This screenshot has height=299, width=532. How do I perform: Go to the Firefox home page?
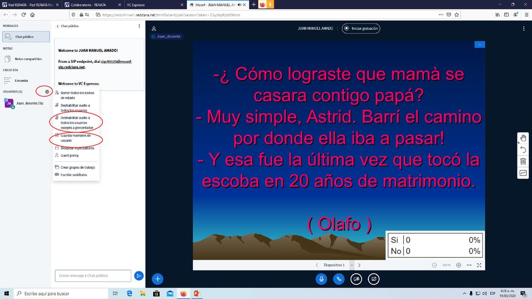33,15
